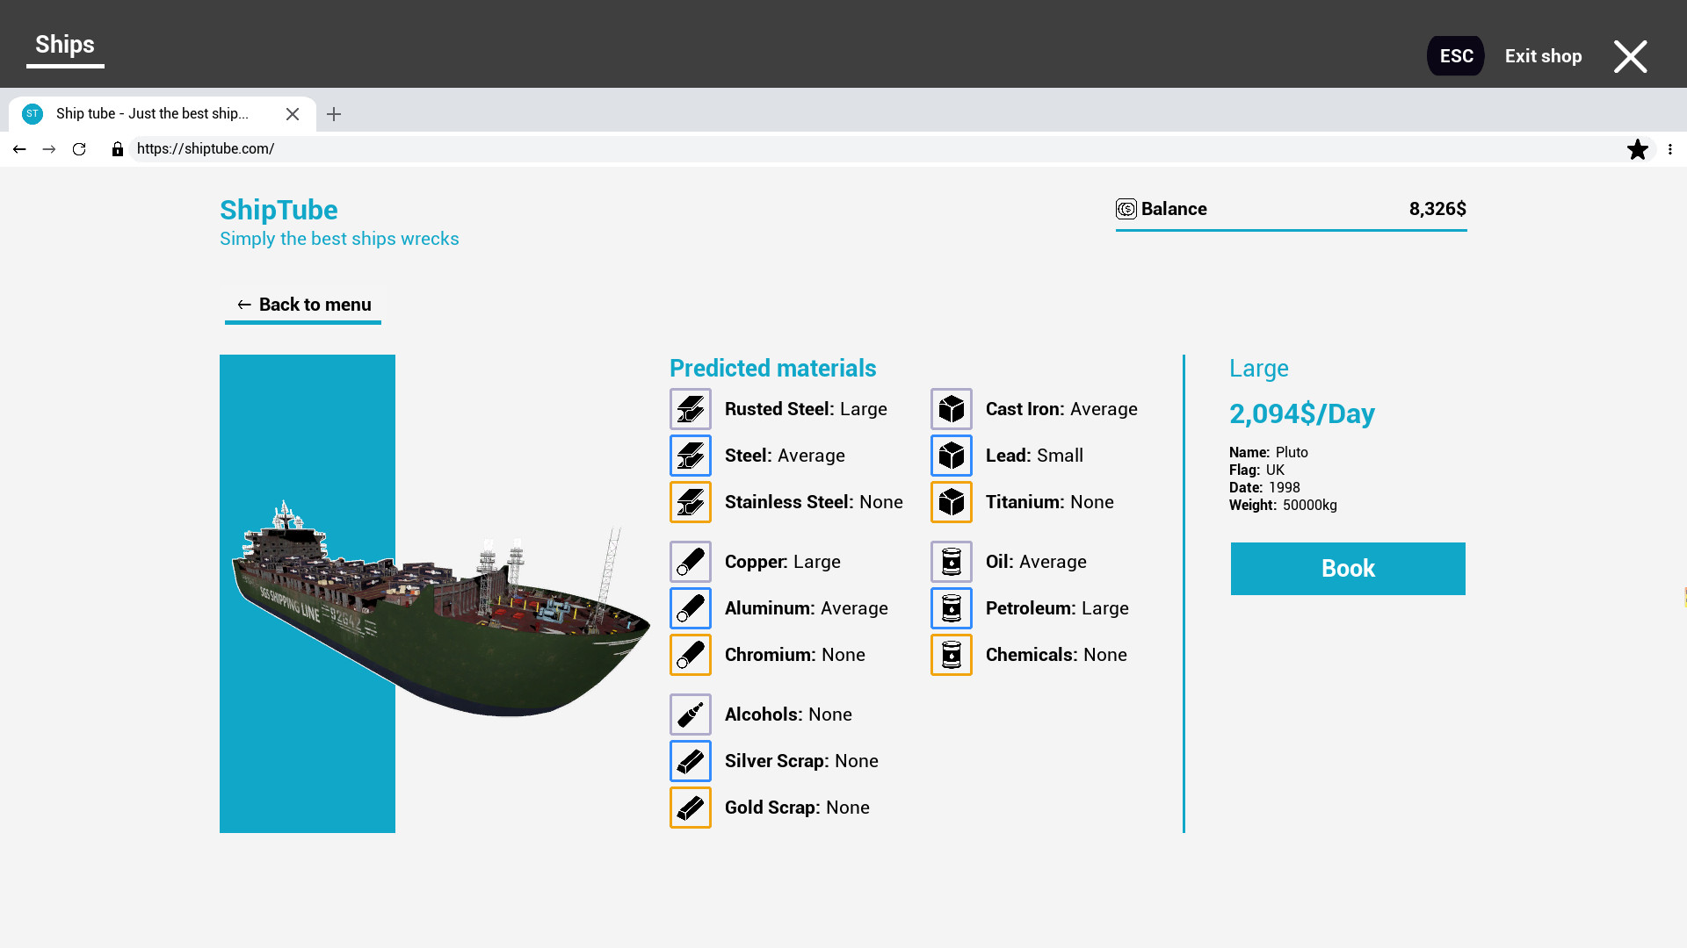
Task: Click the Aluminum material icon
Action: [690, 607]
